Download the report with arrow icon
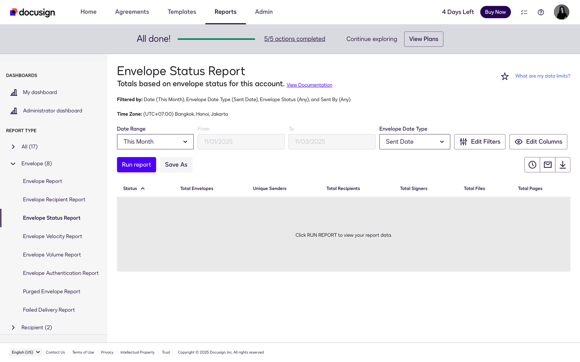 click(x=562, y=165)
